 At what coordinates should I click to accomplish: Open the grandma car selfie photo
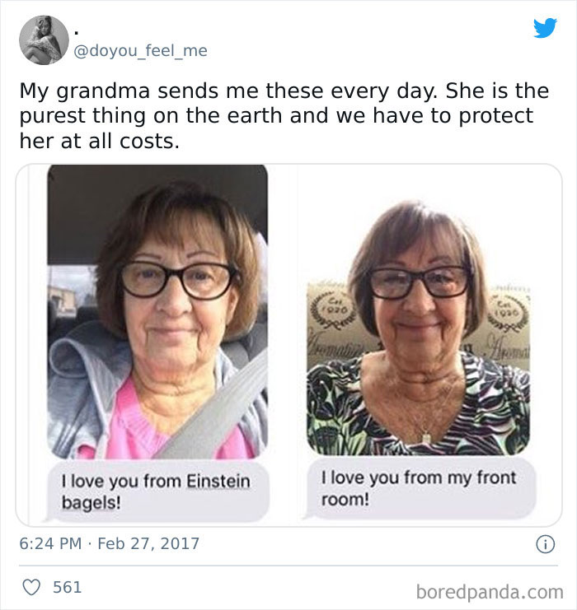point(157,311)
